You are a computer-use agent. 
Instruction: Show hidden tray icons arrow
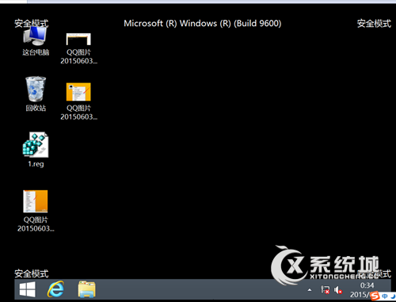tap(310, 290)
